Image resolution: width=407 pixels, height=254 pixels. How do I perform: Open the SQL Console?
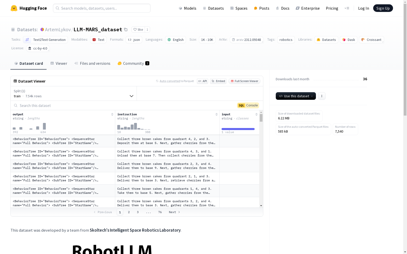(248, 105)
